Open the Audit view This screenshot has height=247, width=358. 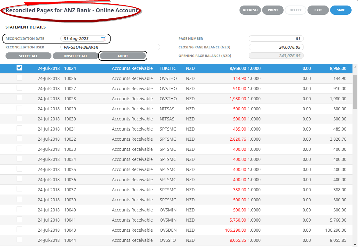[x=122, y=56]
